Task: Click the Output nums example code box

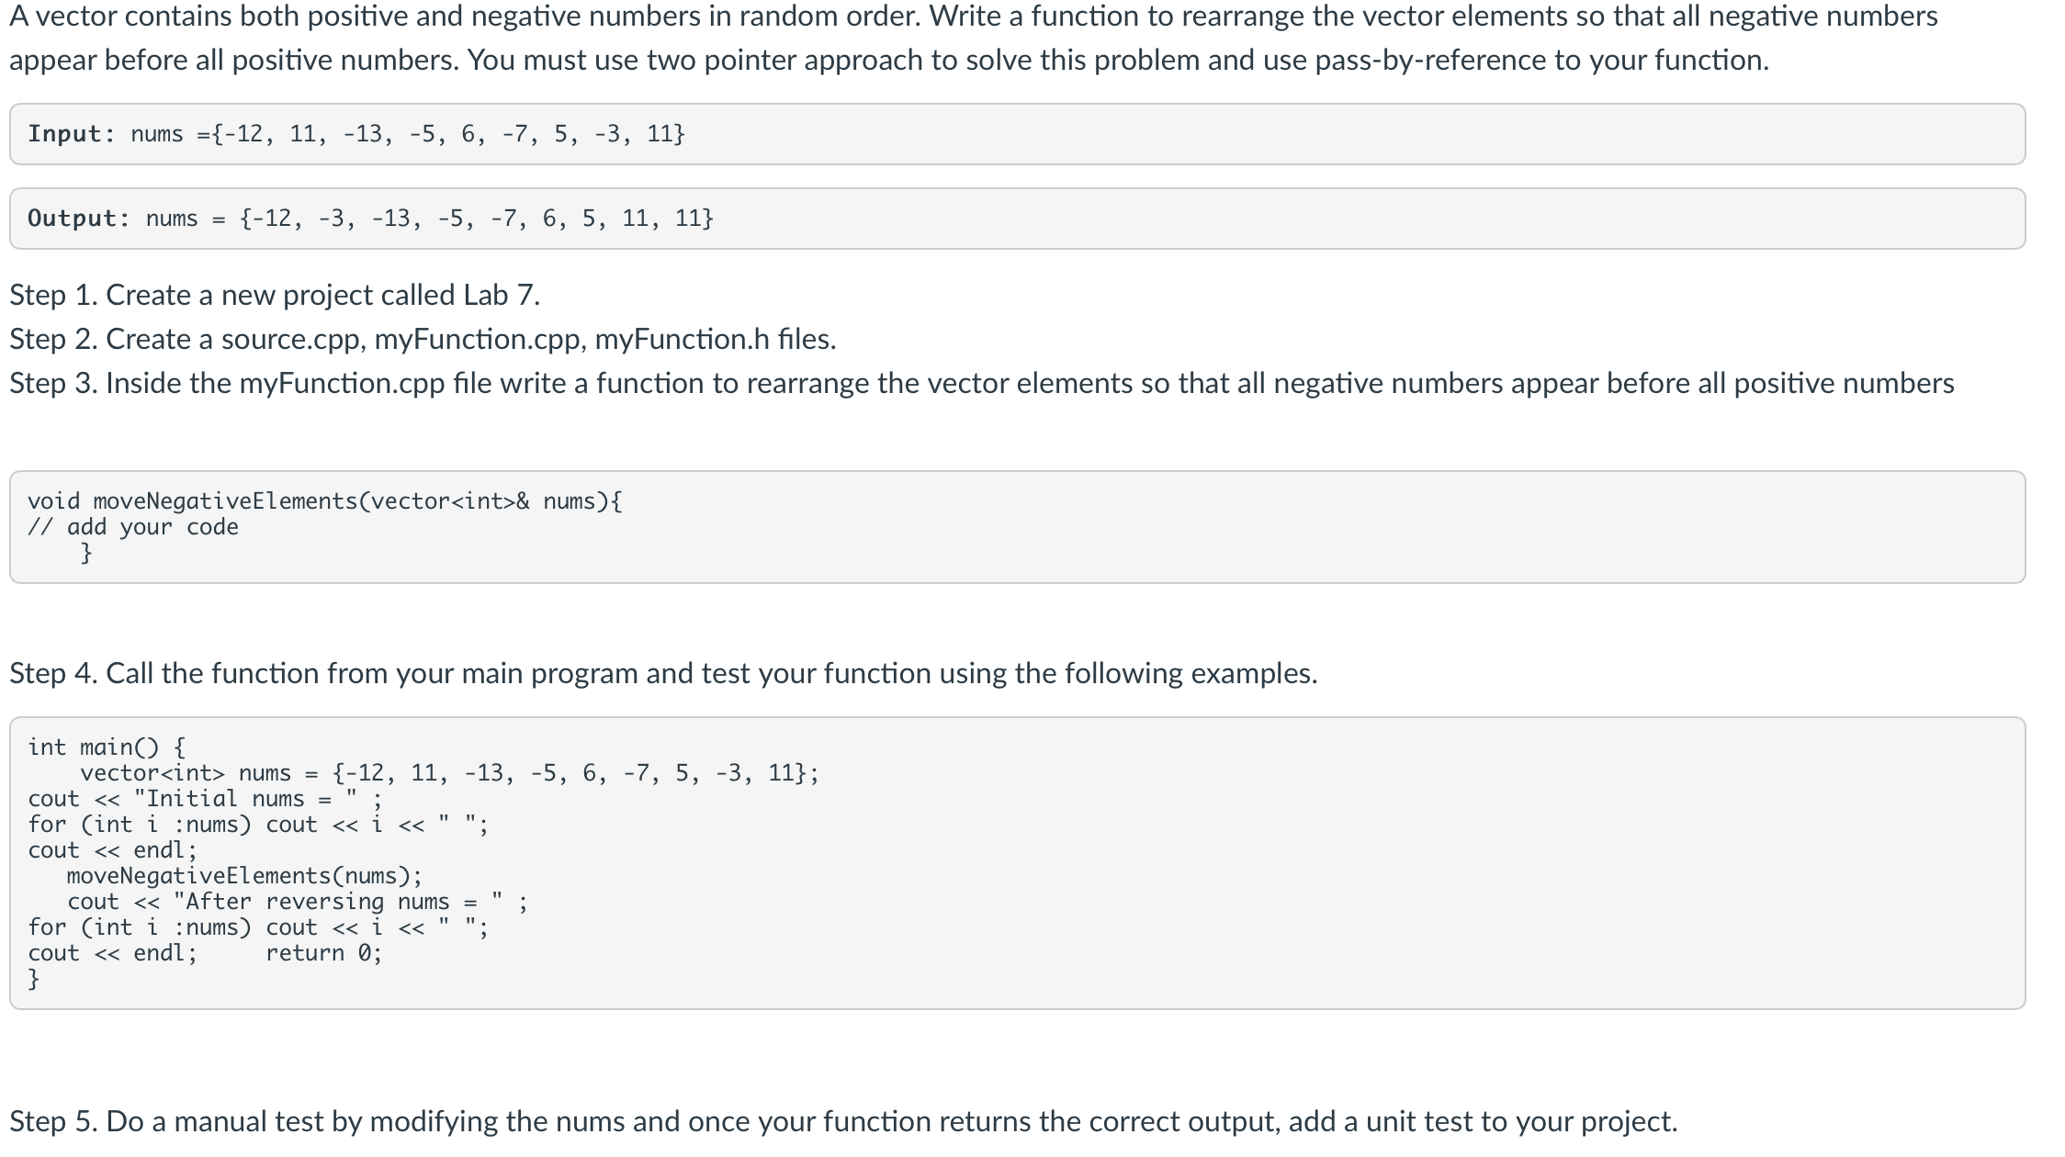Action: pyautogui.click(x=1017, y=219)
